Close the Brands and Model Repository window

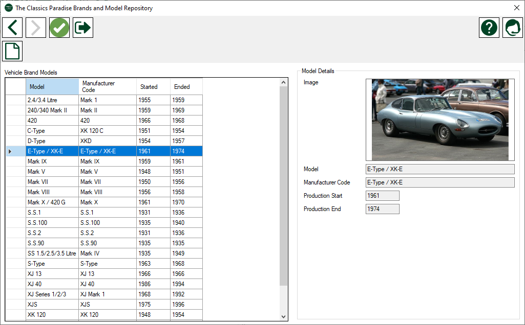tap(517, 8)
